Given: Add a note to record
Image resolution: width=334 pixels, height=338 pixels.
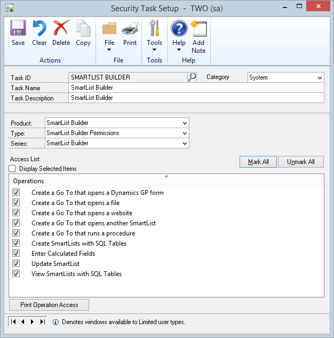Looking at the screenshot, I should point(198,37).
